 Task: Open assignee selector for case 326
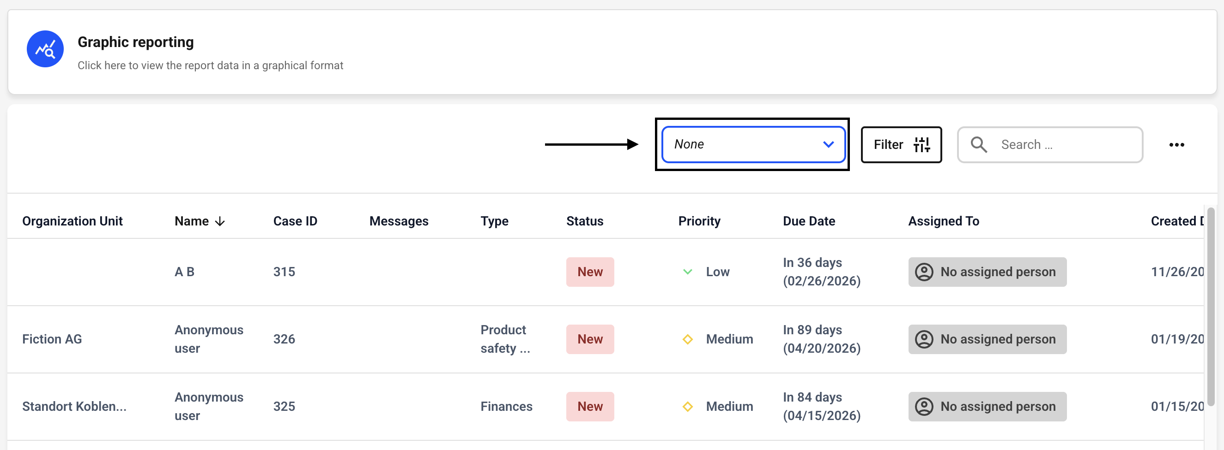click(987, 339)
